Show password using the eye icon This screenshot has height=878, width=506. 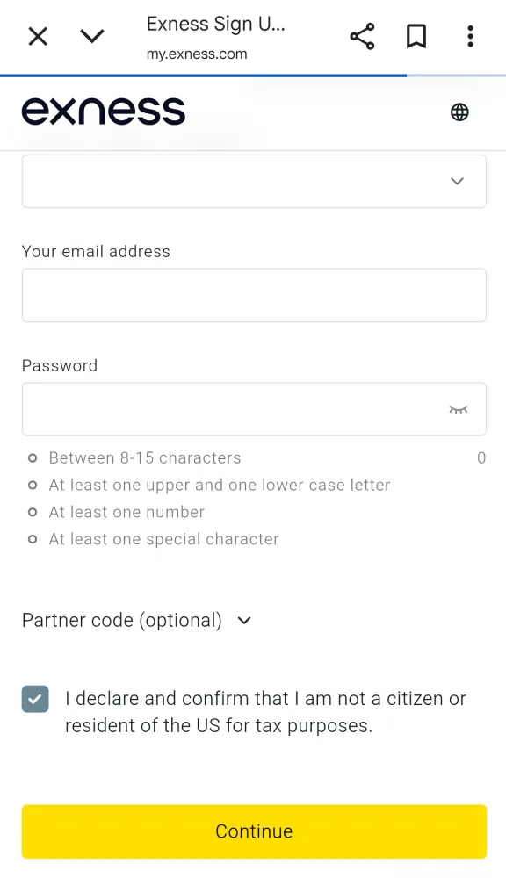pos(458,410)
